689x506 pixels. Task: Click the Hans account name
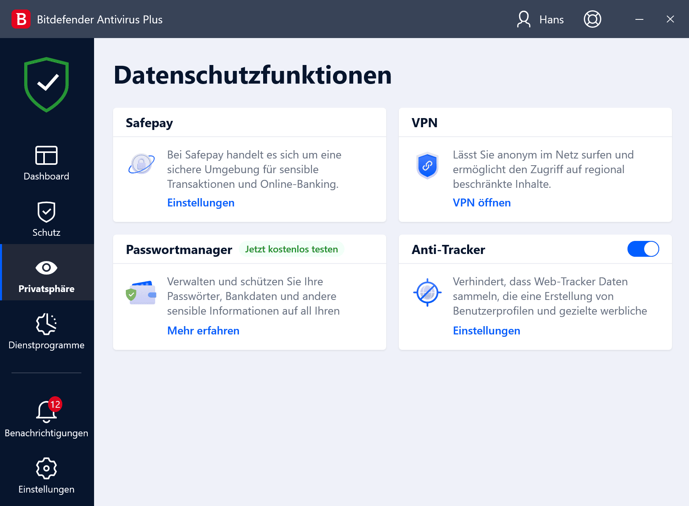tap(551, 19)
